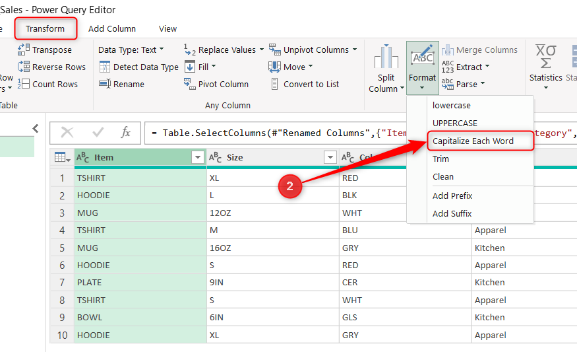Click the Parse abc icon
The image size is (577, 352).
point(448,84)
